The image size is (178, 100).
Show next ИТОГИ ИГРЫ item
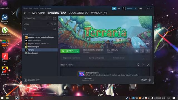click(x=143, y=65)
